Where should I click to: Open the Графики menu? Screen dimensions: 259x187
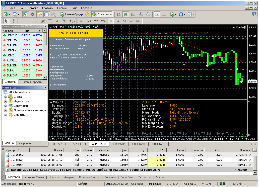click(x=48, y=8)
